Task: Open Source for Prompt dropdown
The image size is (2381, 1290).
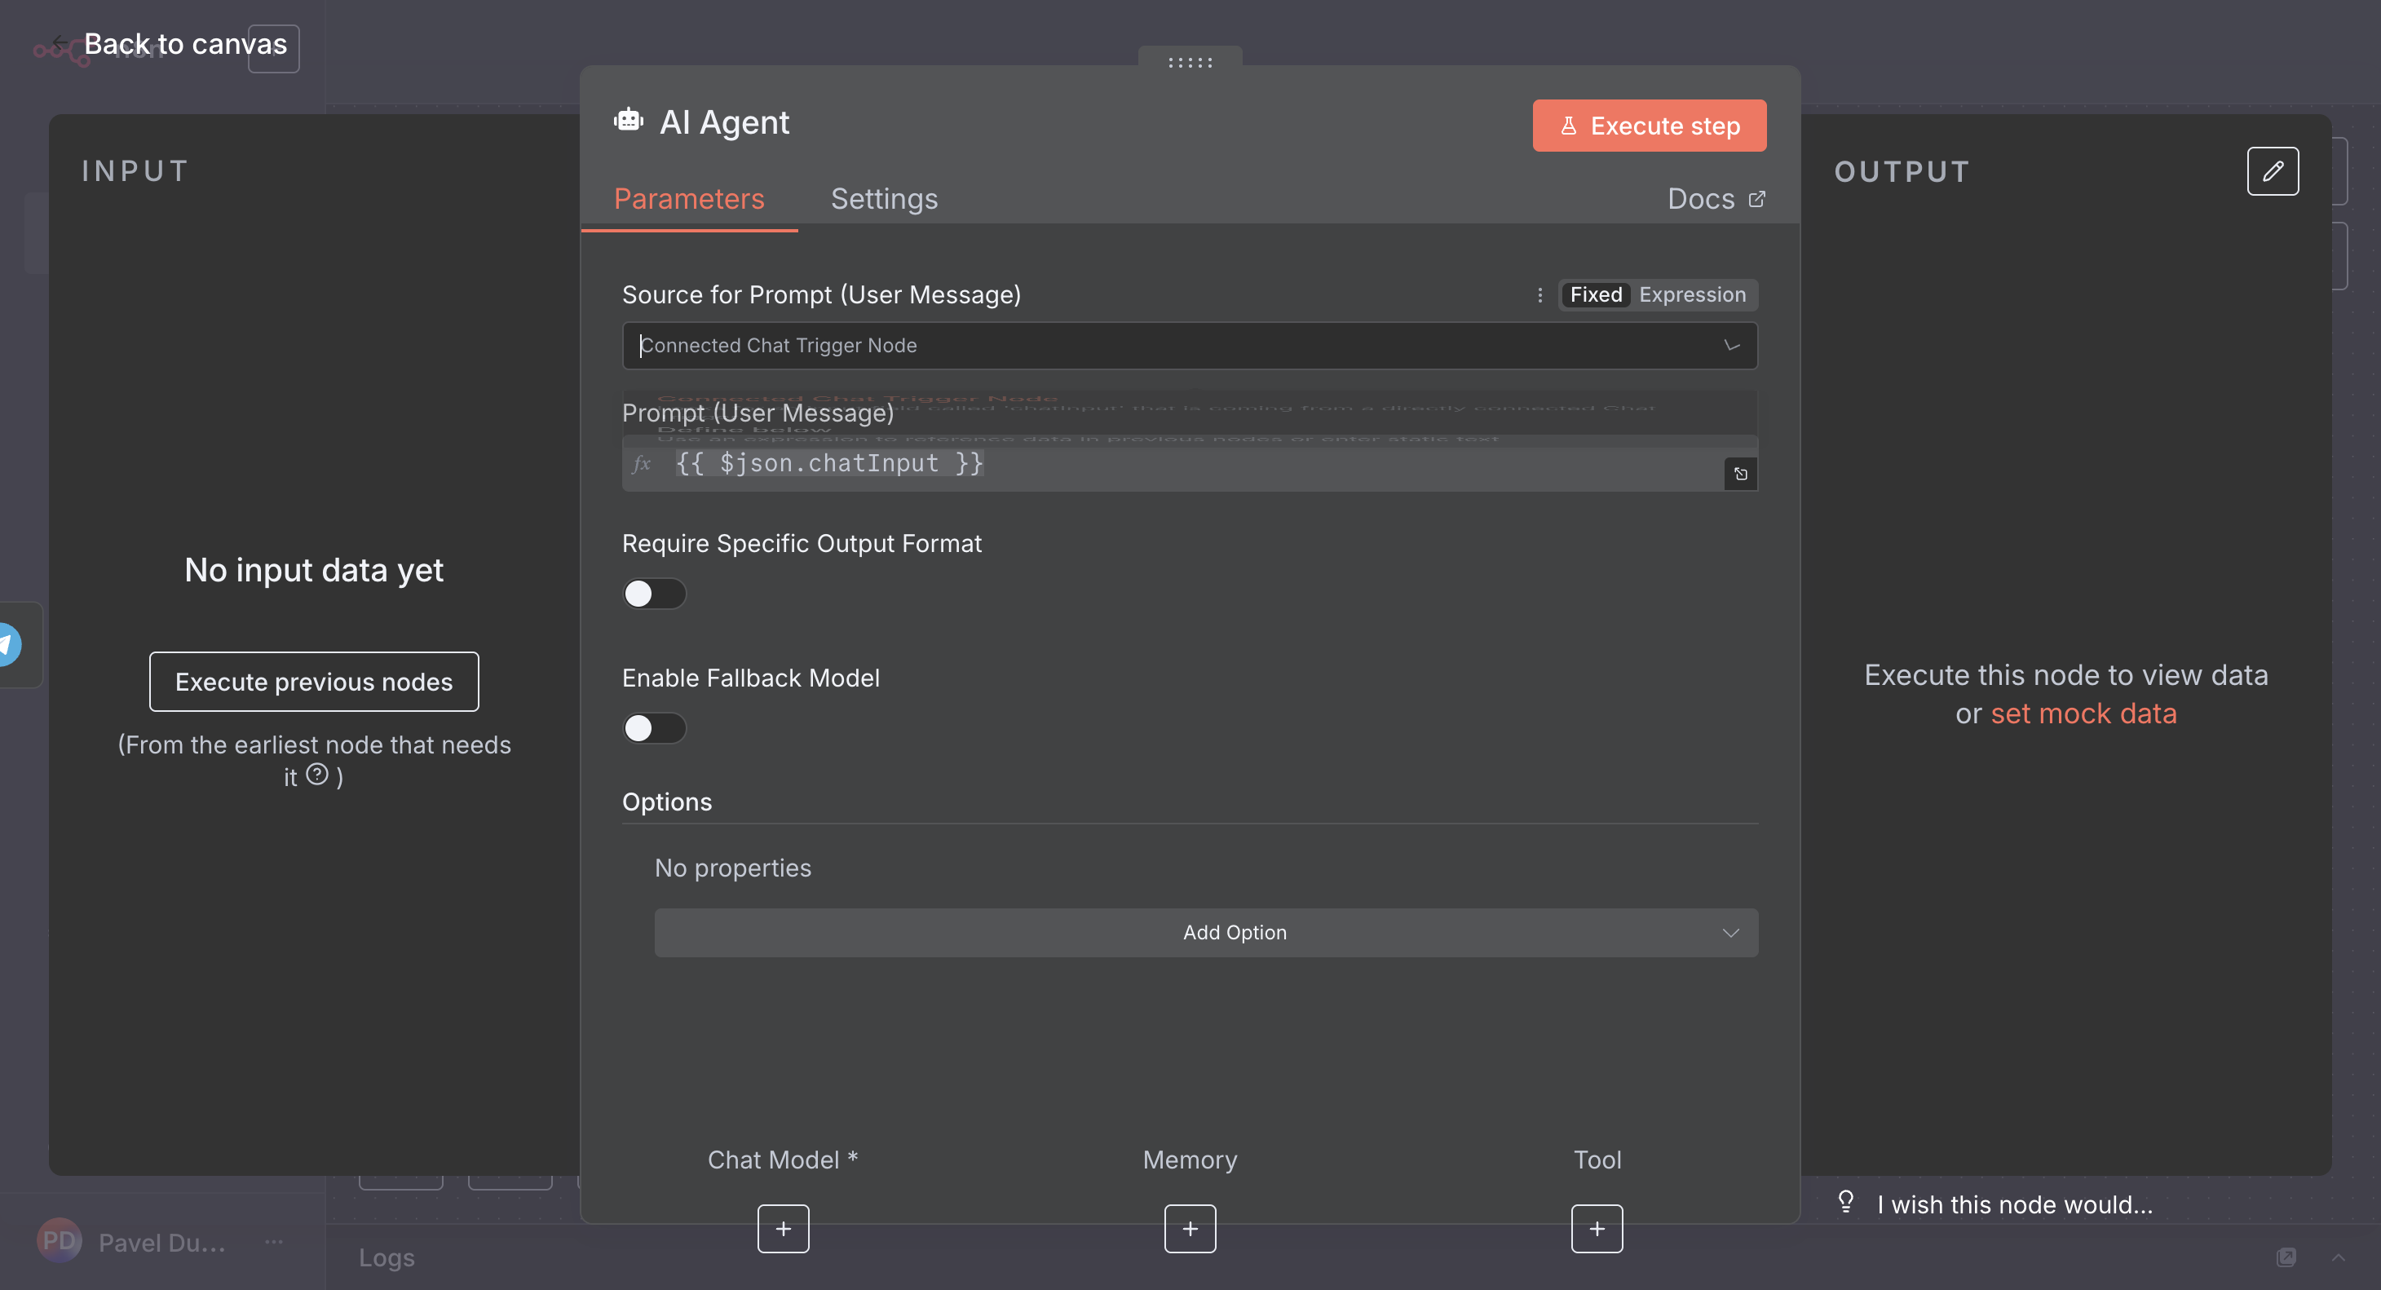Action: 1189,346
